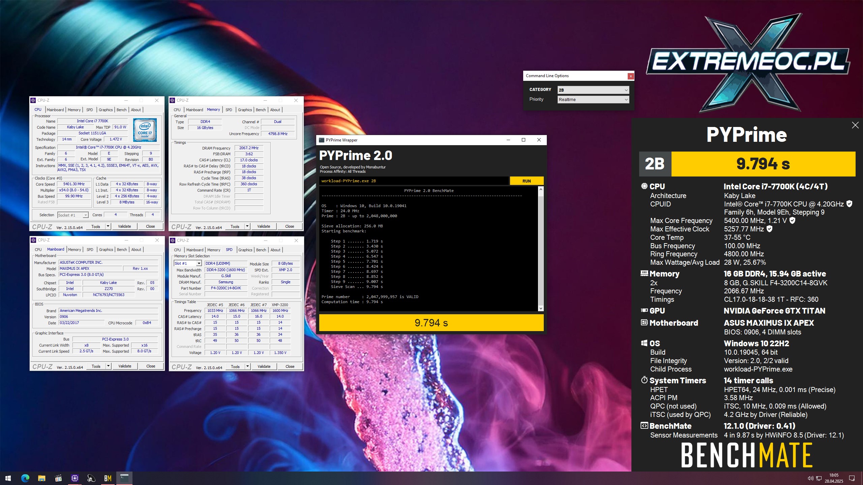Image resolution: width=863 pixels, height=485 pixels.
Task: Click the shield icon next to the CPUID string
Action: tap(849, 204)
